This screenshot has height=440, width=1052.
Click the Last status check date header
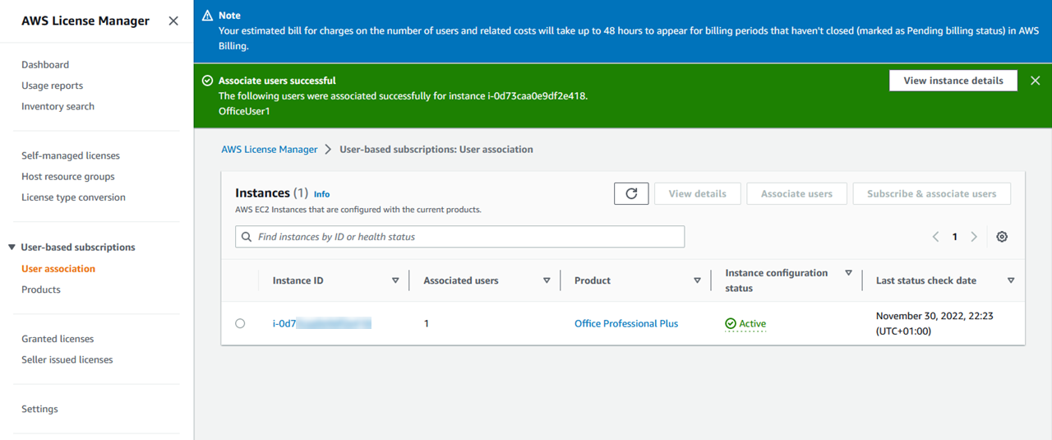tap(926, 280)
